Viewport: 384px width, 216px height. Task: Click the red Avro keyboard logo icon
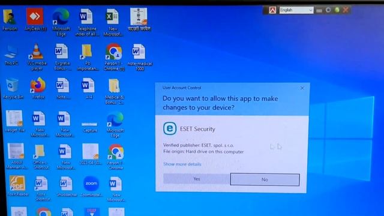(x=272, y=10)
